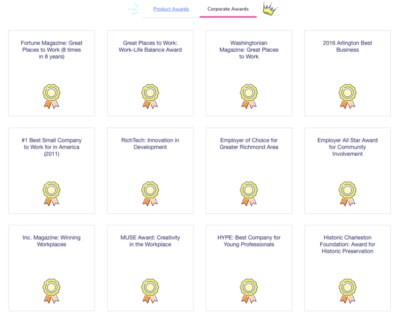Select 'Employer of Choice for Greater Richmond Area' text
406x324 pixels.
[249, 143]
